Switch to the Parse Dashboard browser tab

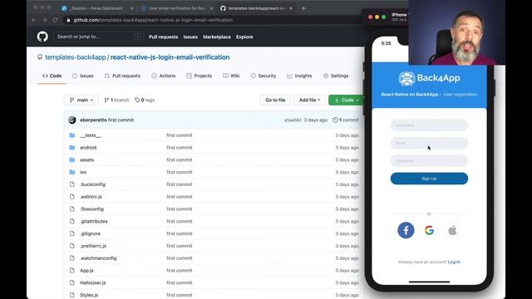pos(96,8)
